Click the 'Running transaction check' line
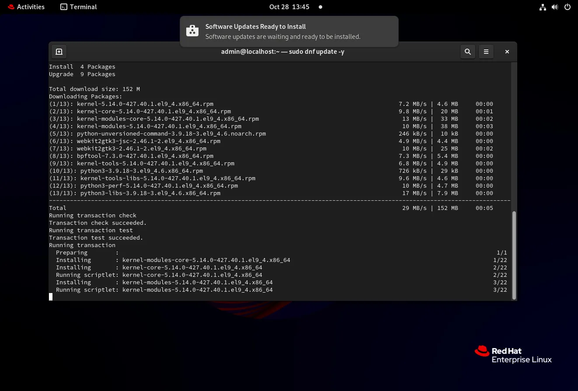Viewport: 578px width, 391px height. click(x=93, y=215)
